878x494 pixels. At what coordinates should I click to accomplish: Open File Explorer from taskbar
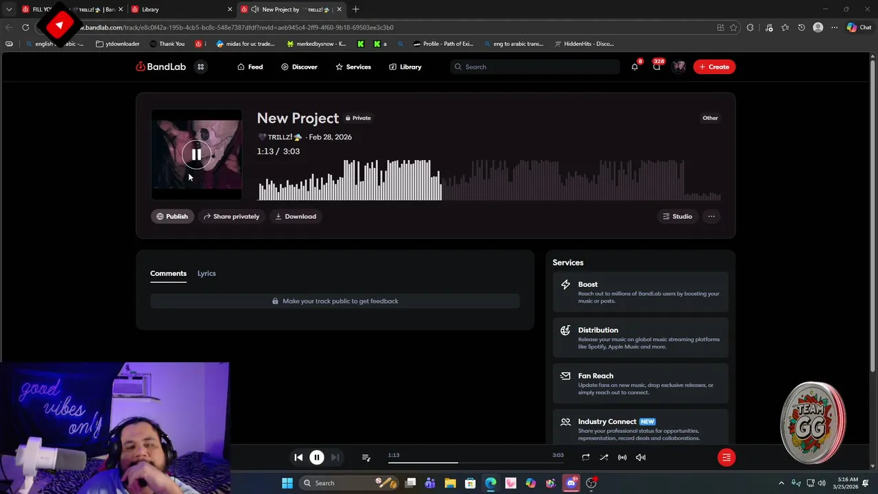(x=450, y=483)
